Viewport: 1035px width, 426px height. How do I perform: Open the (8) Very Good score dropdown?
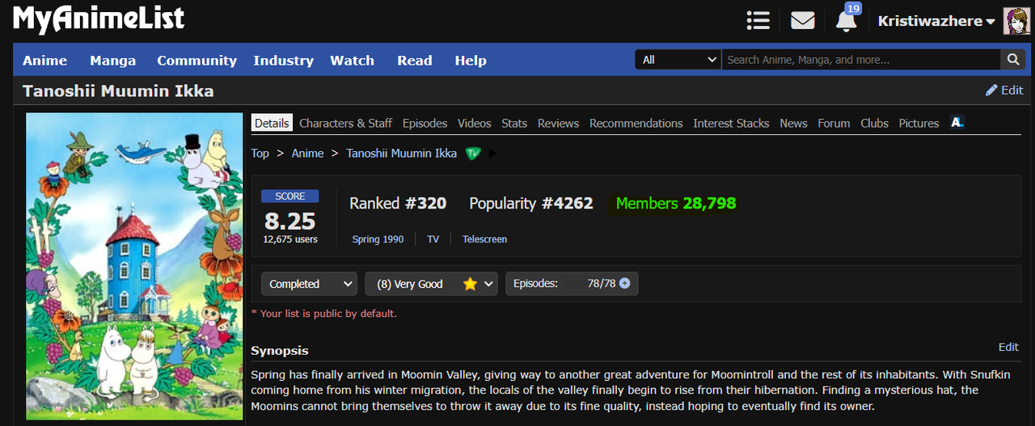pos(431,284)
